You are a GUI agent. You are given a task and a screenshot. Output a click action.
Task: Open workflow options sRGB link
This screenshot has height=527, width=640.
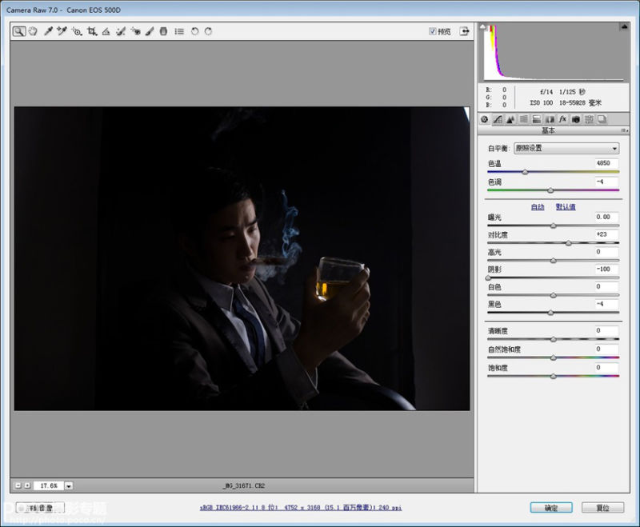click(x=300, y=508)
